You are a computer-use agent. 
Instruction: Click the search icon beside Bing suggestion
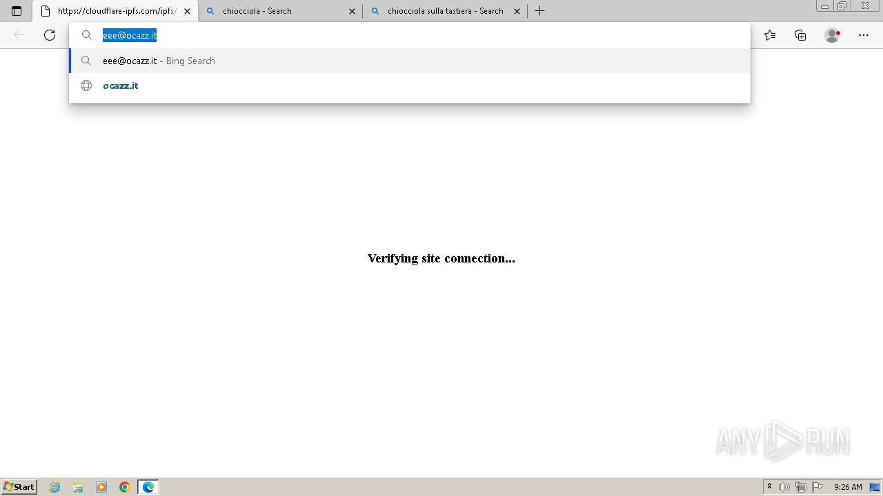pyautogui.click(x=86, y=61)
